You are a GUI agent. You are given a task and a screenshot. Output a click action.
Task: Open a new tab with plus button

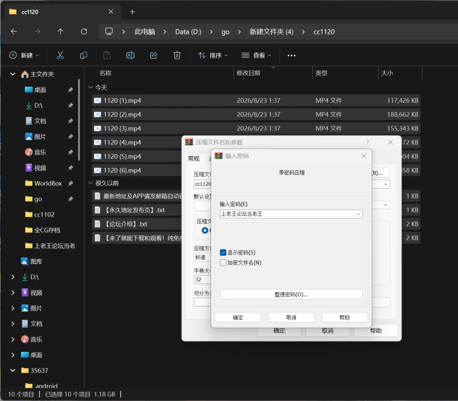point(132,12)
